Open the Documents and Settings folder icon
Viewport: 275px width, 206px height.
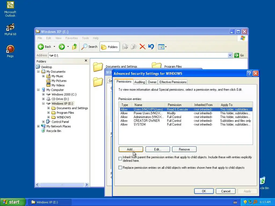(98, 67)
